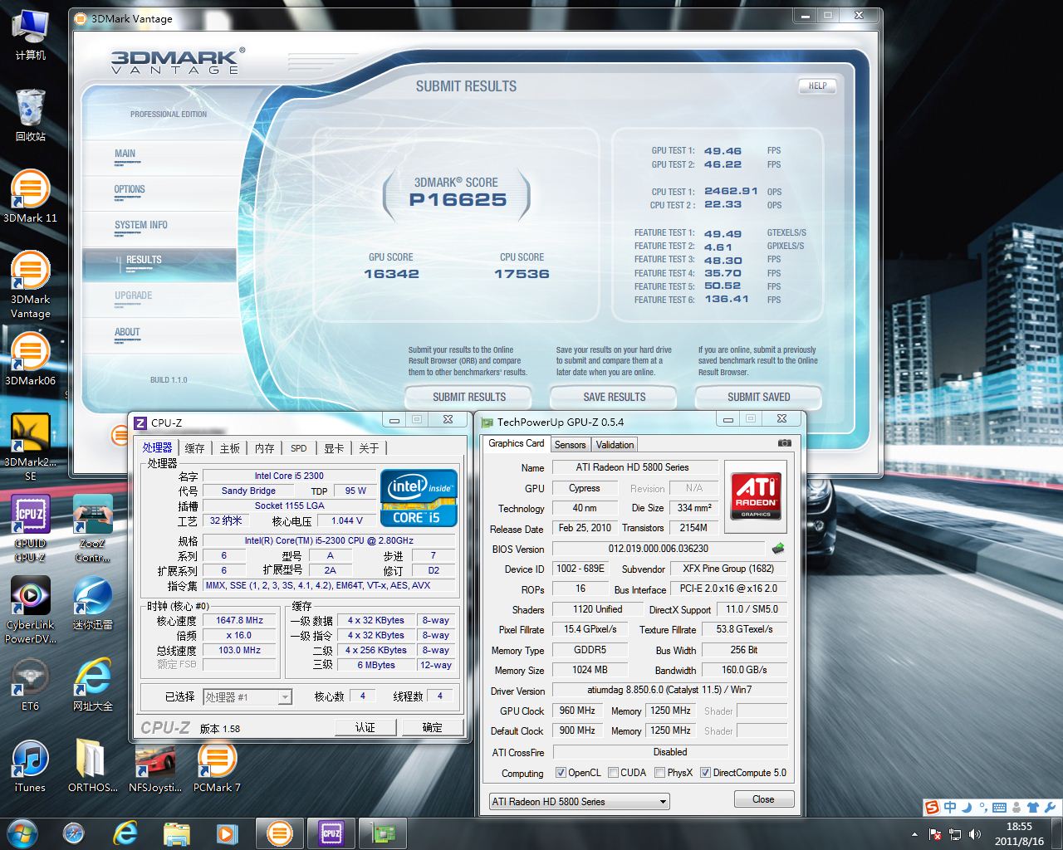Click the SAVE RESULTS button
This screenshot has height=850, width=1063.
pos(615,397)
